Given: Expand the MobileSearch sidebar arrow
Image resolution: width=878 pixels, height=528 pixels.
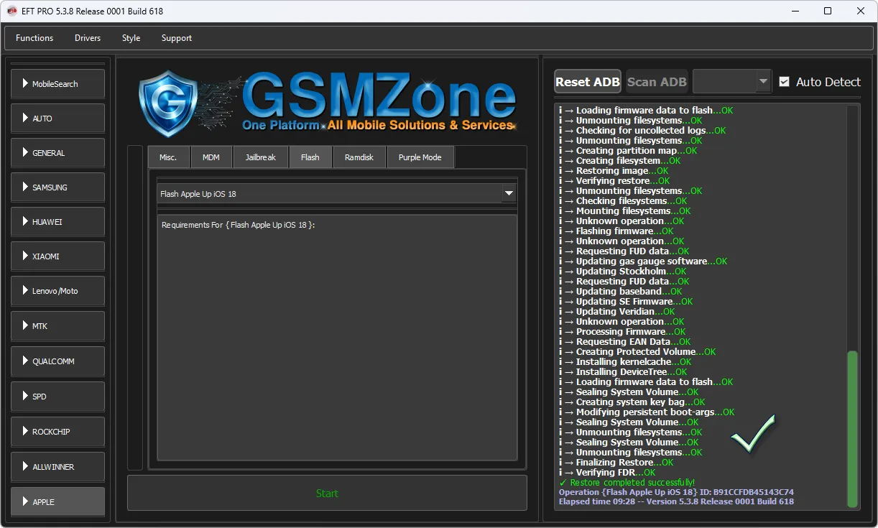Looking at the screenshot, I should pos(25,83).
